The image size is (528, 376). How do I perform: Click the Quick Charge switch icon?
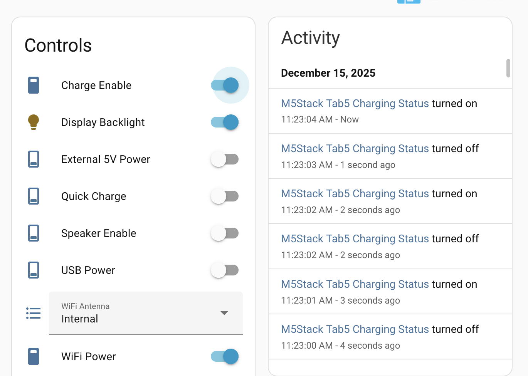coord(34,196)
